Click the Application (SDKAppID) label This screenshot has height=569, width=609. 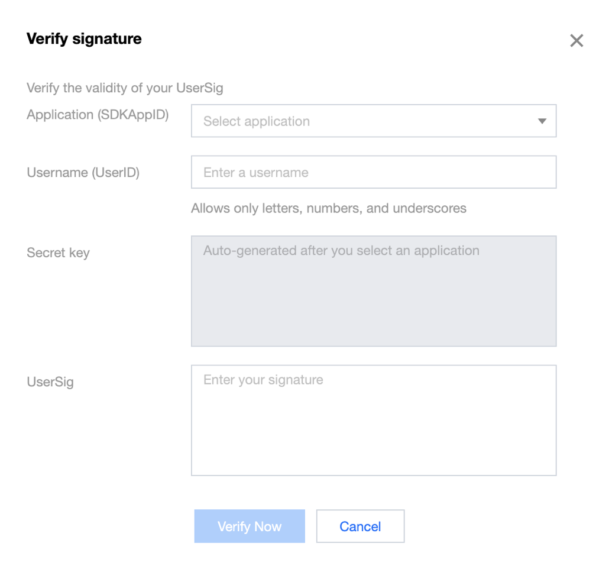click(98, 115)
